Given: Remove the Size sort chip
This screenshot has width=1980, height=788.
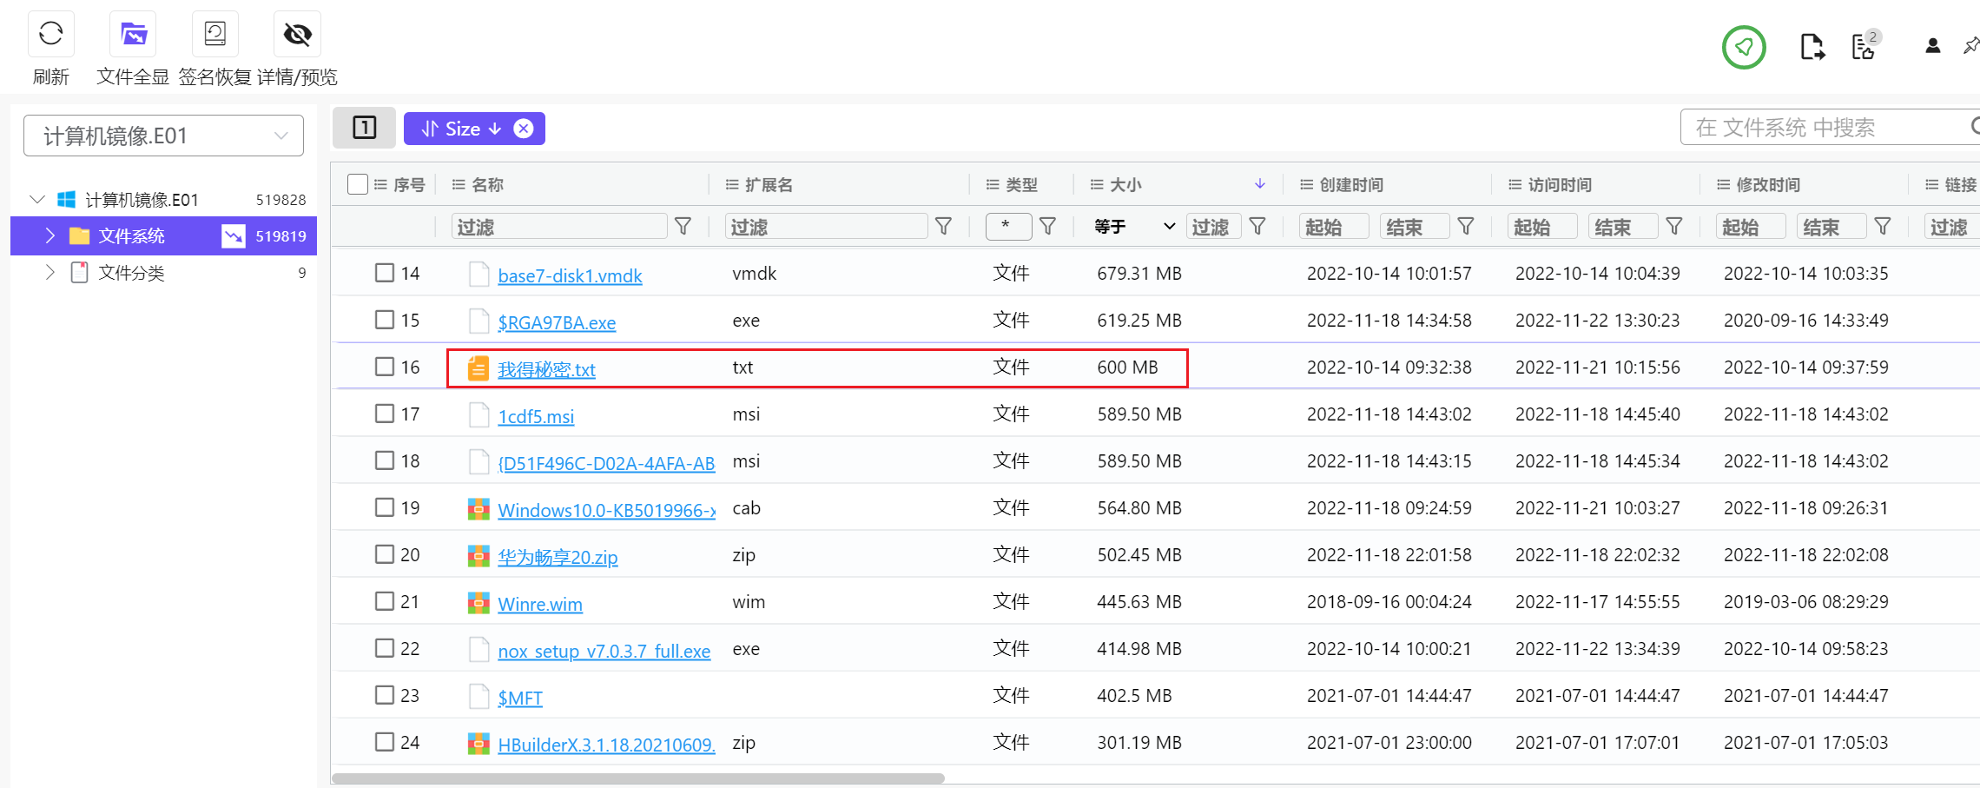Looking at the screenshot, I should (x=524, y=129).
